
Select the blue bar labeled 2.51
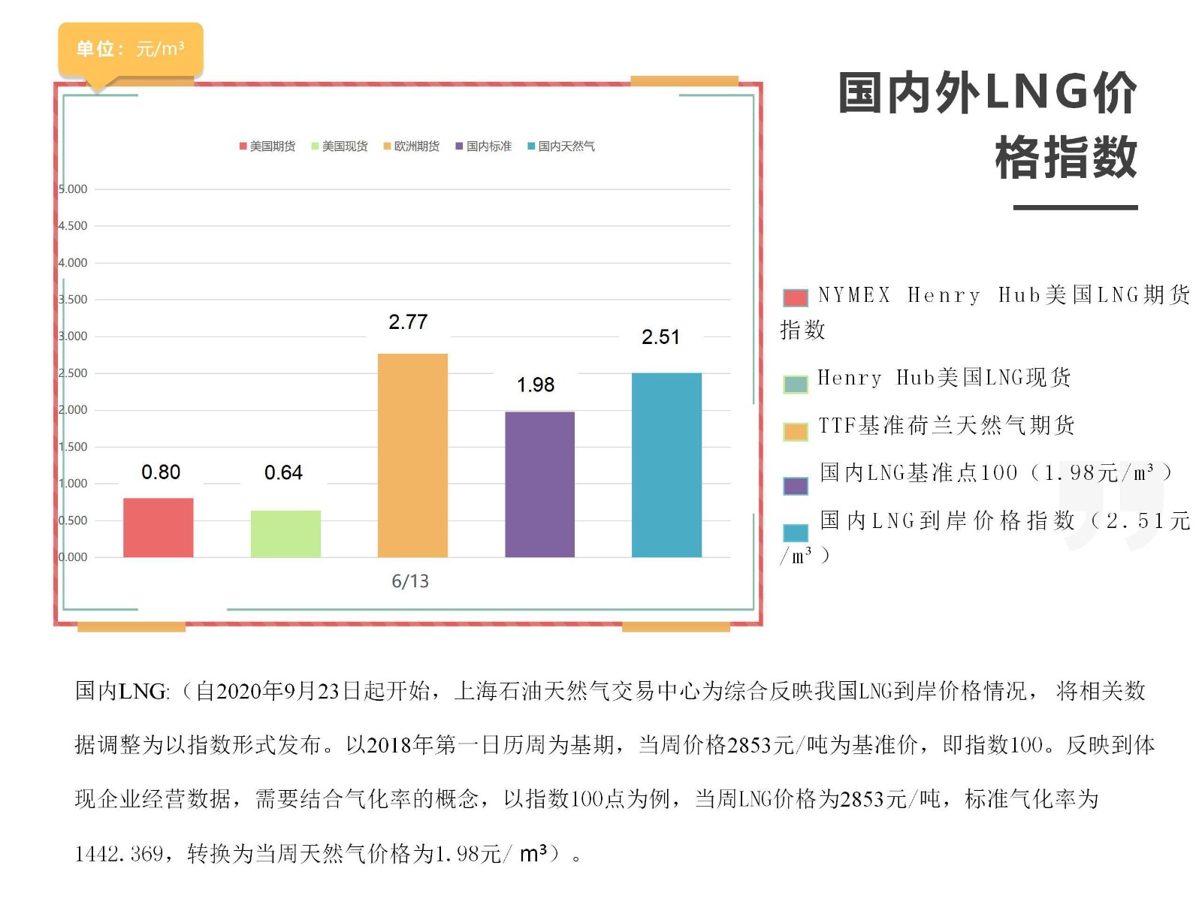666,465
